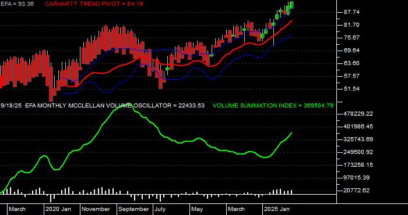Click the 9/18/25 date label
The height and width of the screenshot is (215, 408).
(x=12, y=106)
